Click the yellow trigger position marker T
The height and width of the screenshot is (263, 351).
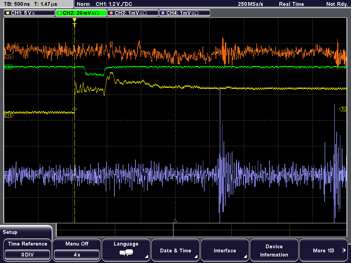point(74,23)
